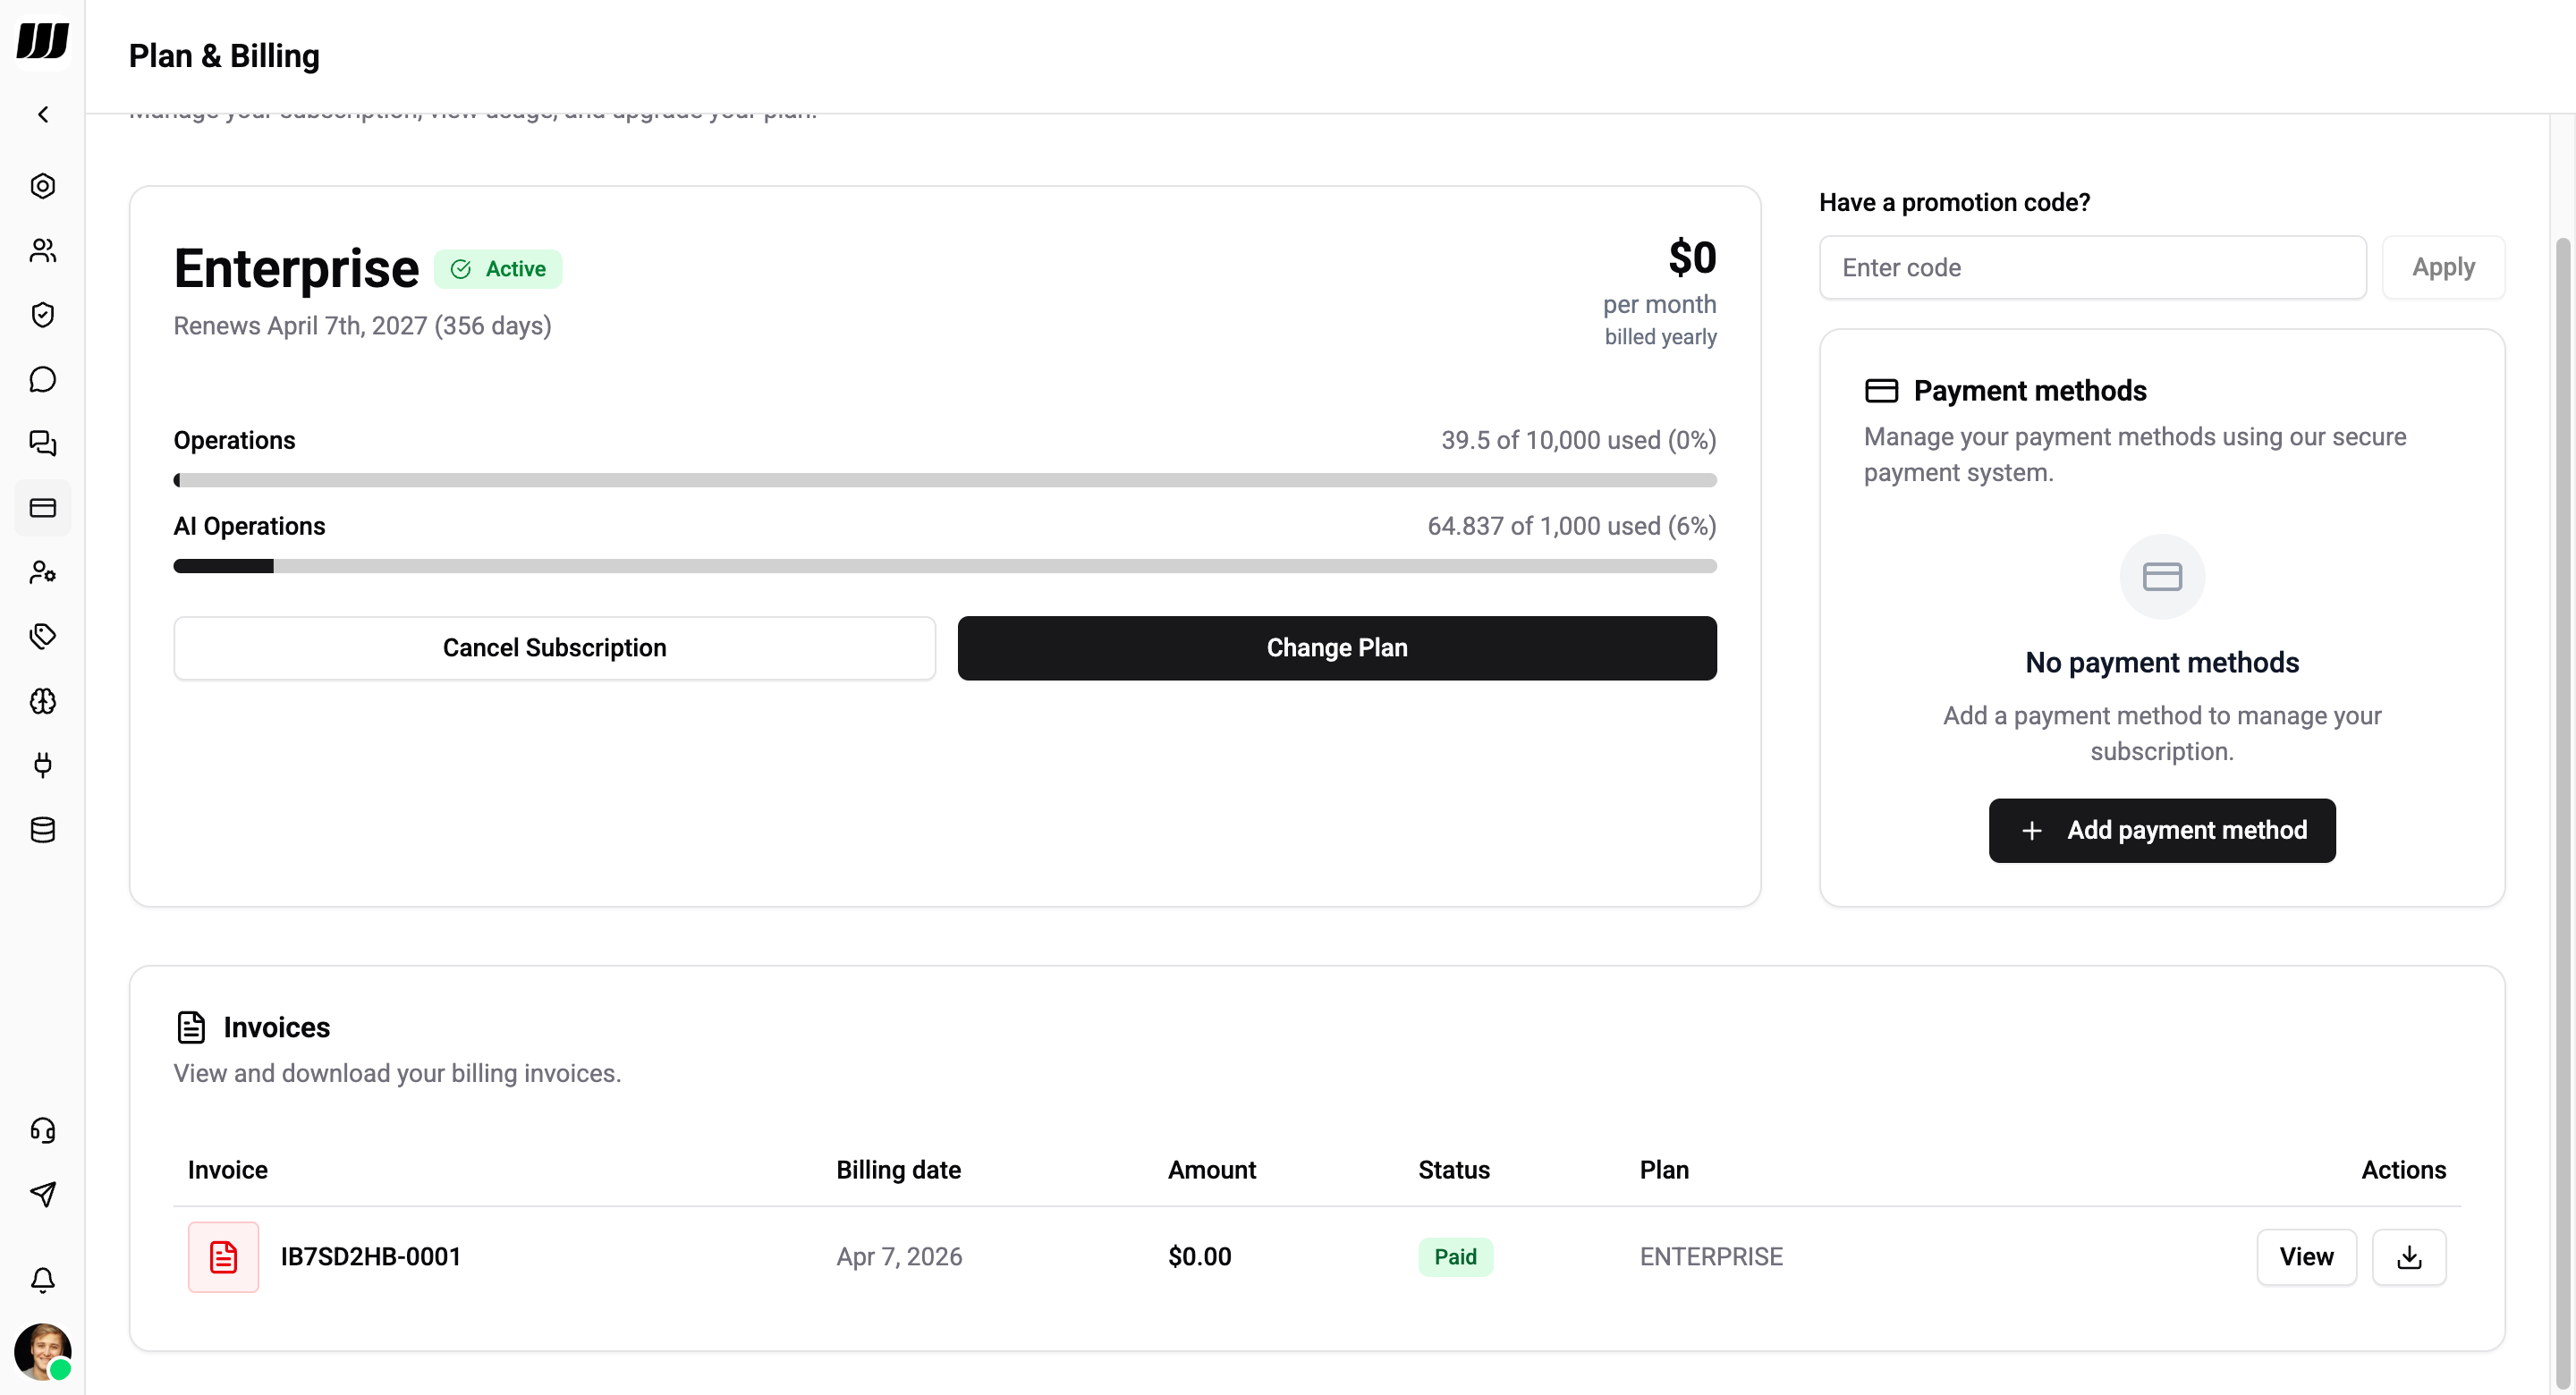Screen dimensions: 2576x1395
Task: Download invoice IB7SD2HB-0001
Action: 2409,1257
